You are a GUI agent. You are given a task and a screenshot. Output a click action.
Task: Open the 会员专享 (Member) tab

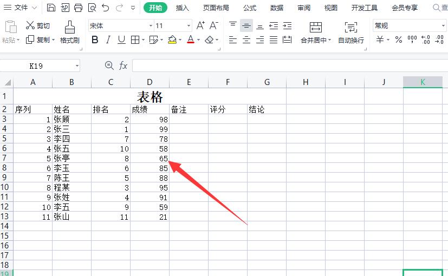(405, 8)
